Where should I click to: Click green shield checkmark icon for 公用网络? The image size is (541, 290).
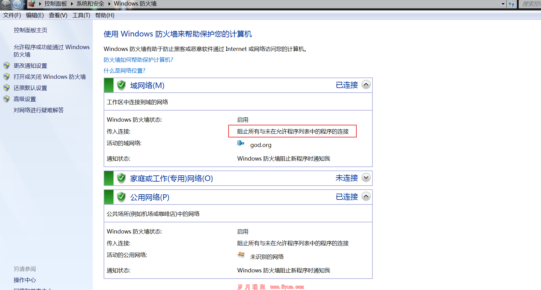[121, 197]
